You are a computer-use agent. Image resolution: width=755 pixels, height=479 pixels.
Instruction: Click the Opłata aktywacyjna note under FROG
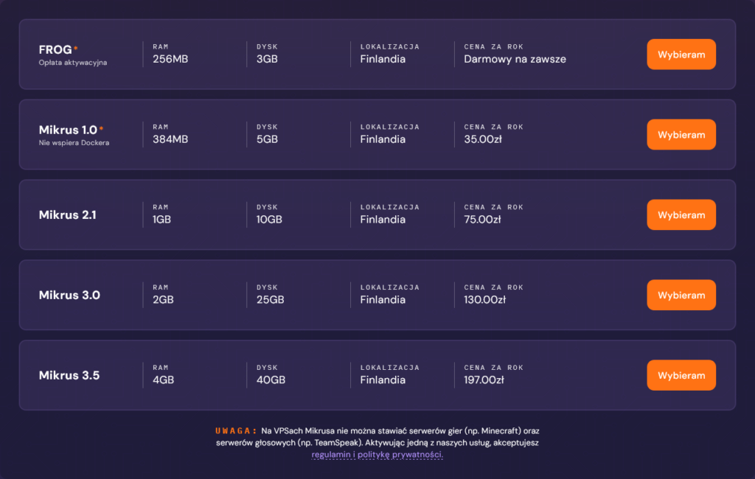point(73,63)
